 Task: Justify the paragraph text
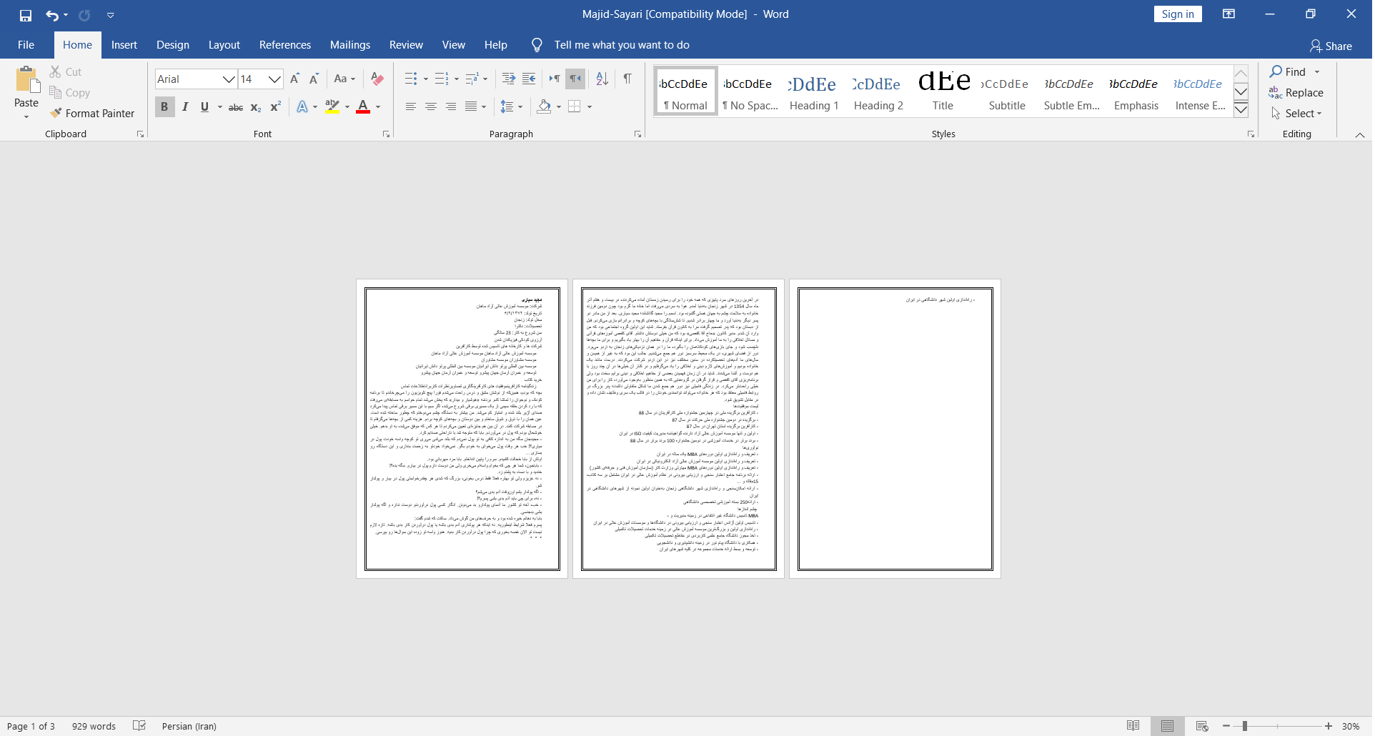pos(471,106)
